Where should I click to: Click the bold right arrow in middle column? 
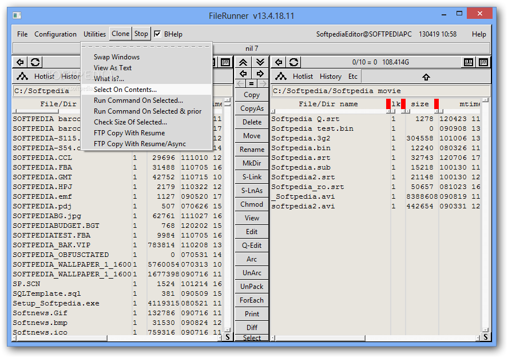pos(260,74)
